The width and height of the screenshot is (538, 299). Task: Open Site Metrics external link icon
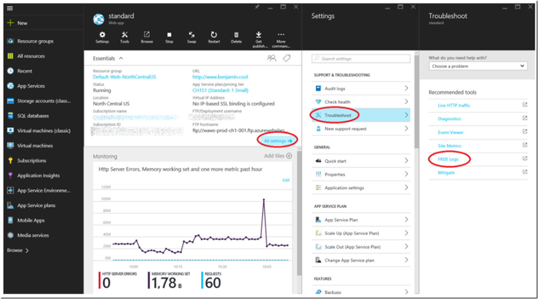click(525, 145)
